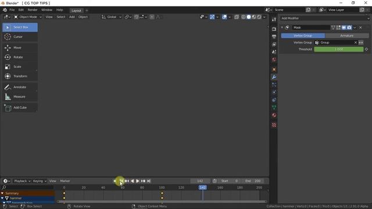Viewport: 372px width, 209px height.
Task: Open the Particles properties tab
Action: pyautogui.click(x=274, y=85)
